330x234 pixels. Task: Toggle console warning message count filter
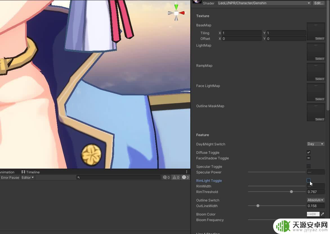coord(176,177)
